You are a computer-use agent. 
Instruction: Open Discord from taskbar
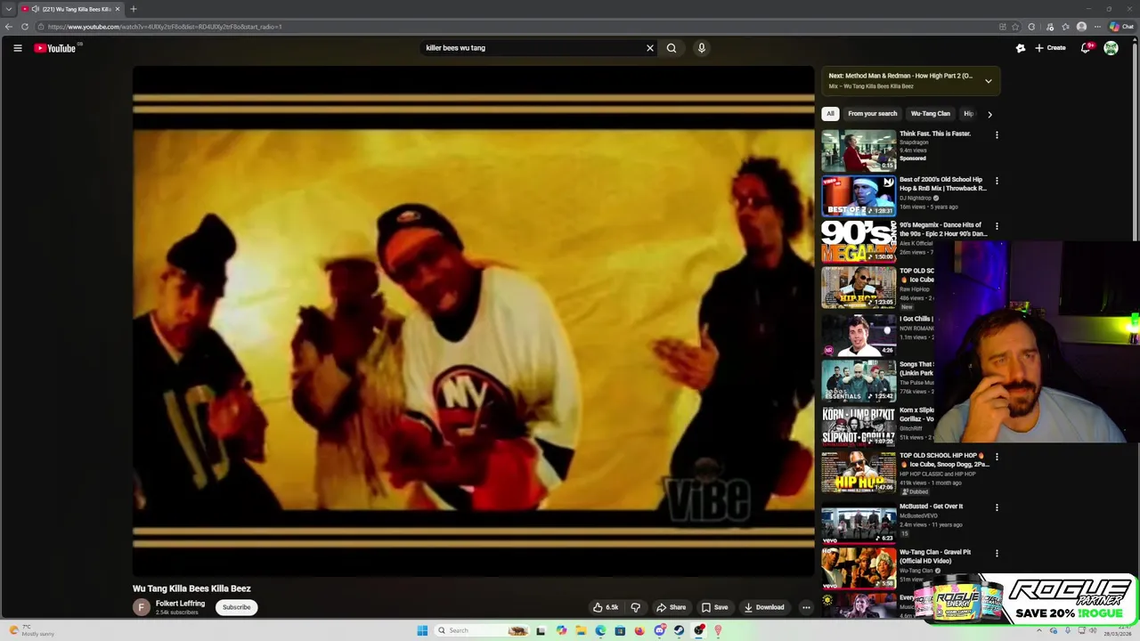(x=659, y=630)
